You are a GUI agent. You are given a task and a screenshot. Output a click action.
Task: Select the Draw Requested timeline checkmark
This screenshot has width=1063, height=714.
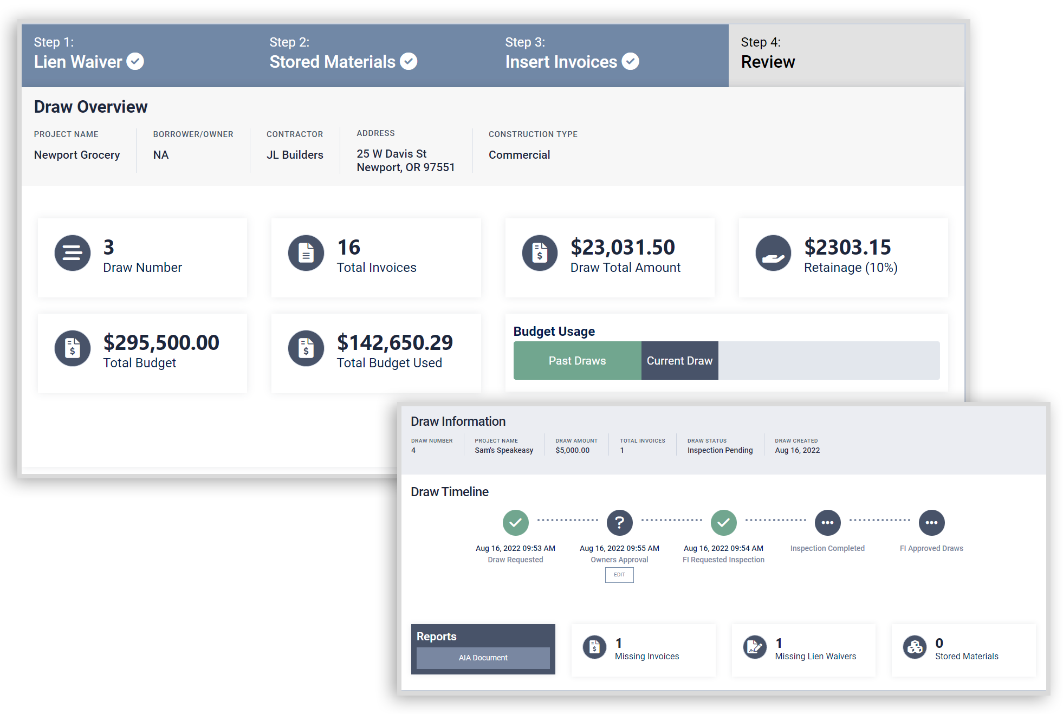tap(516, 523)
